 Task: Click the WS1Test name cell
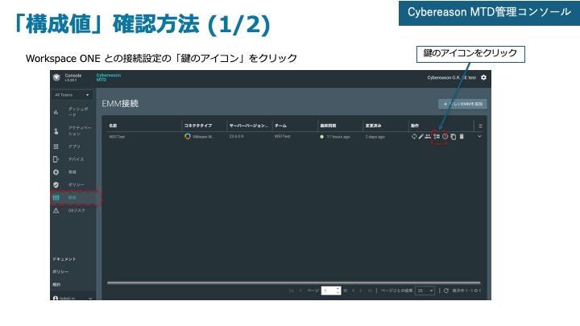(117, 137)
